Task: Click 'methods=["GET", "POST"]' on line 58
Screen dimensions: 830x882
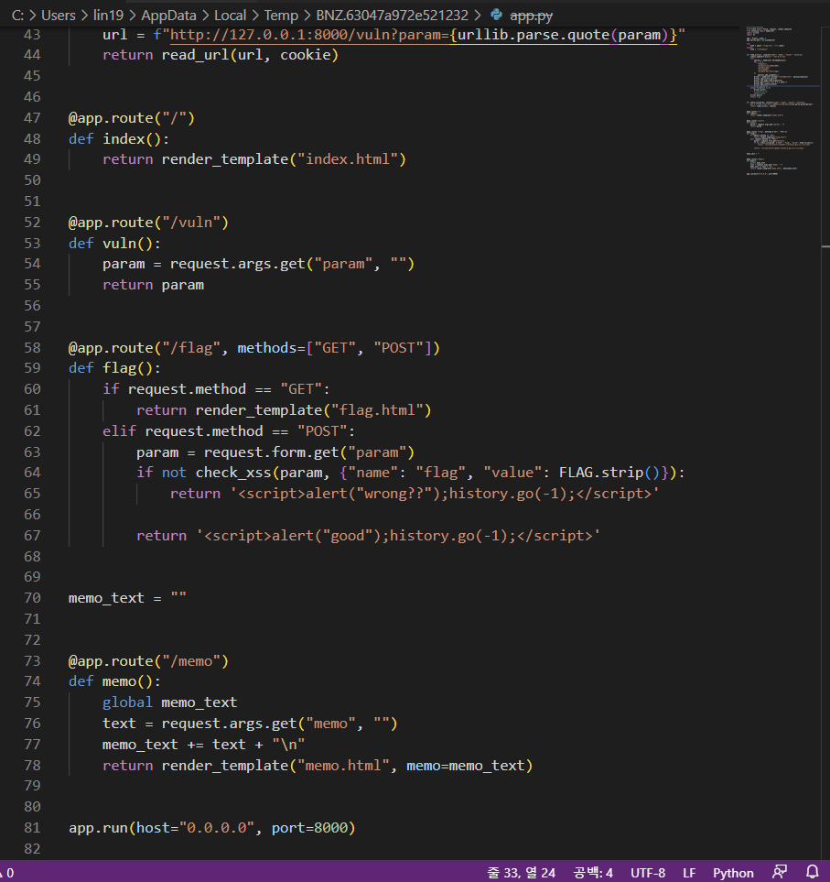Action: pyautogui.click(x=334, y=348)
